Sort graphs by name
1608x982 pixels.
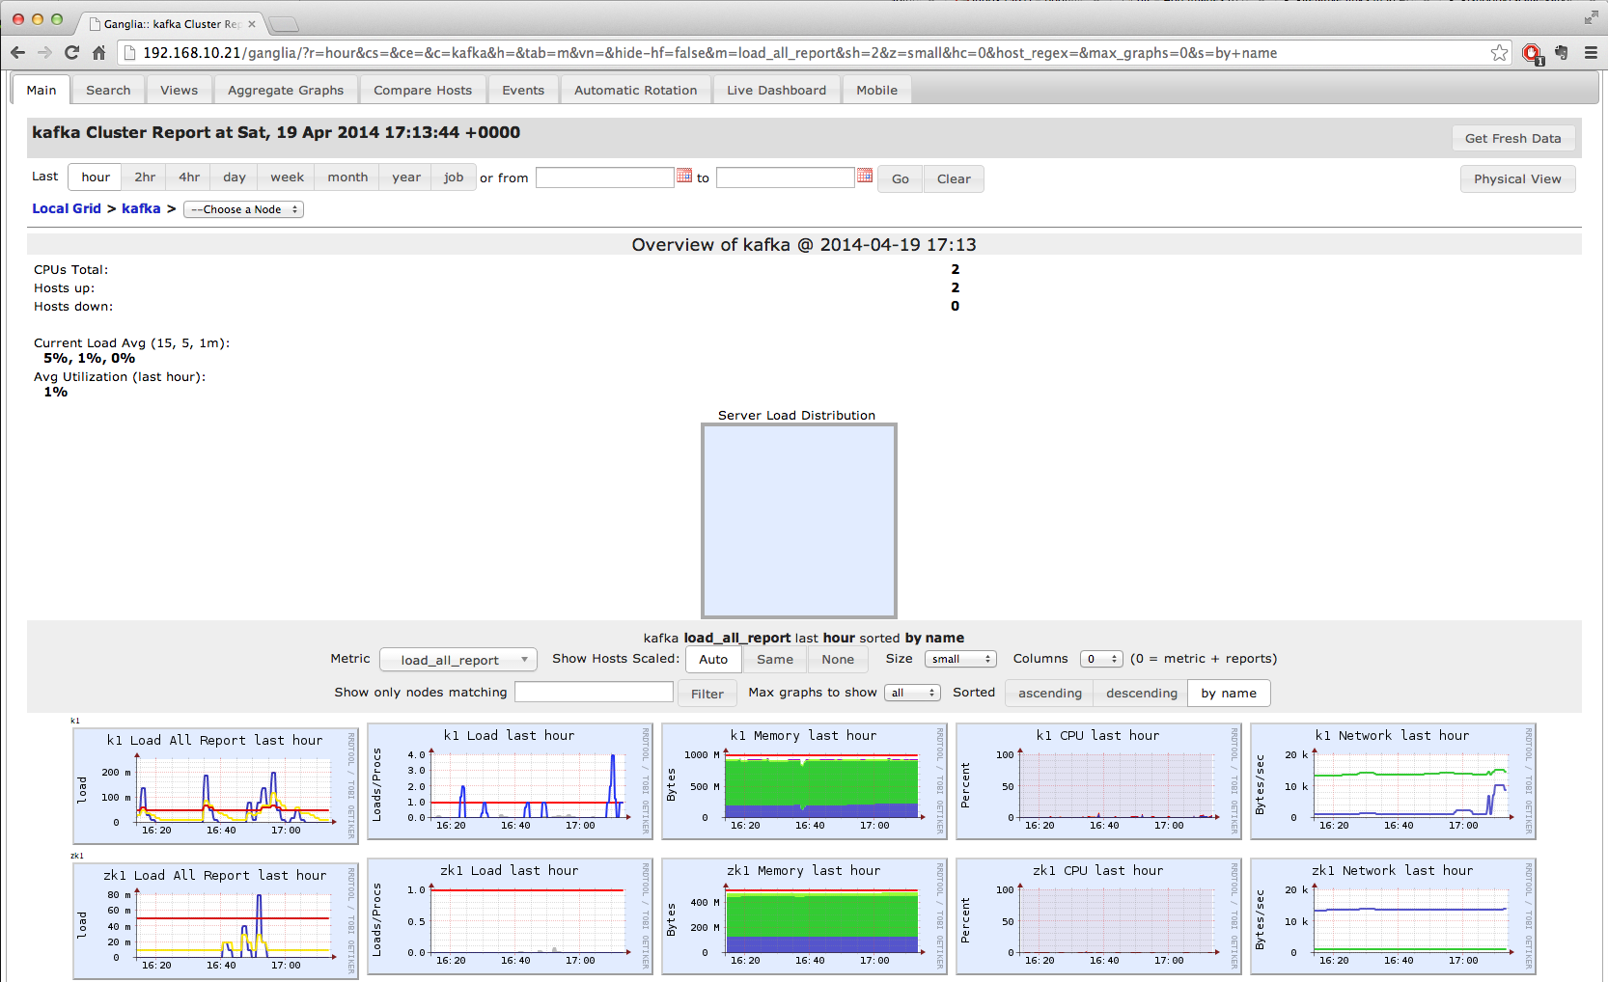click(1229, 694)
